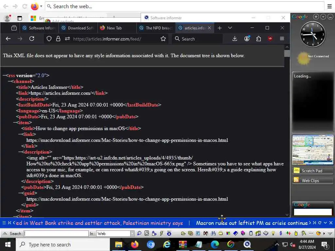Click the Add gadgets plus button in sidebar
Screen dimensions: 335x251
click(x=316, y=17)
